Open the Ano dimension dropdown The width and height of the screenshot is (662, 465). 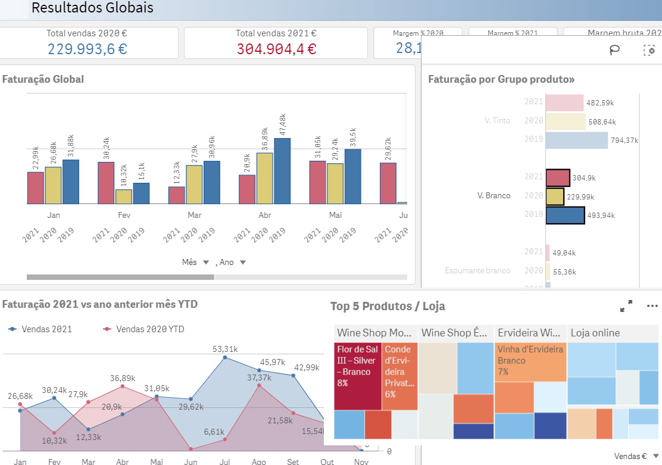coord(232,263)
